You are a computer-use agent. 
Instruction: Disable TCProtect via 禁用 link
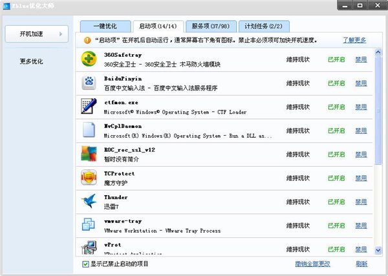[361, 178]
